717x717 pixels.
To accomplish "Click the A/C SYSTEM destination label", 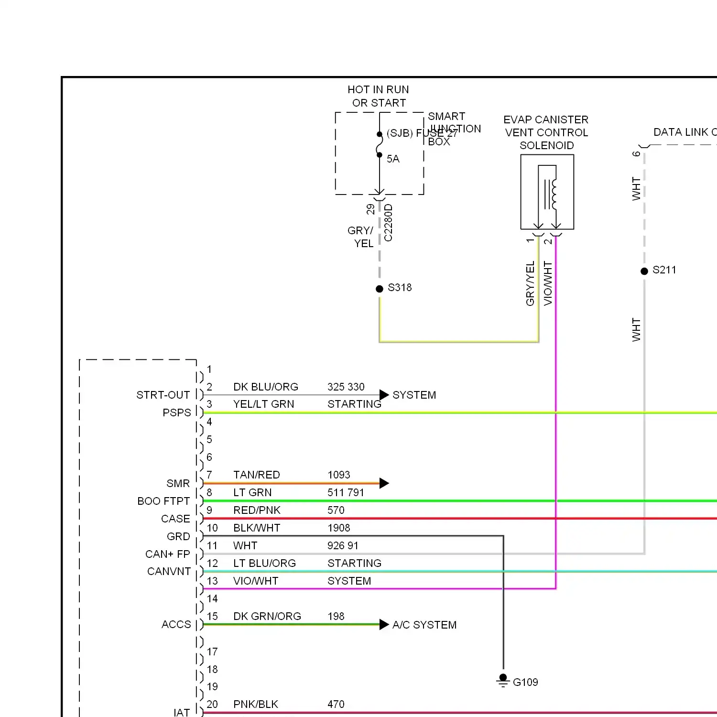I will [424, 625].
